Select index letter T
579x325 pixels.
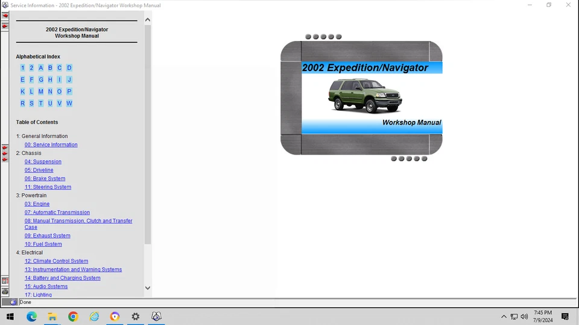[40, 104]
